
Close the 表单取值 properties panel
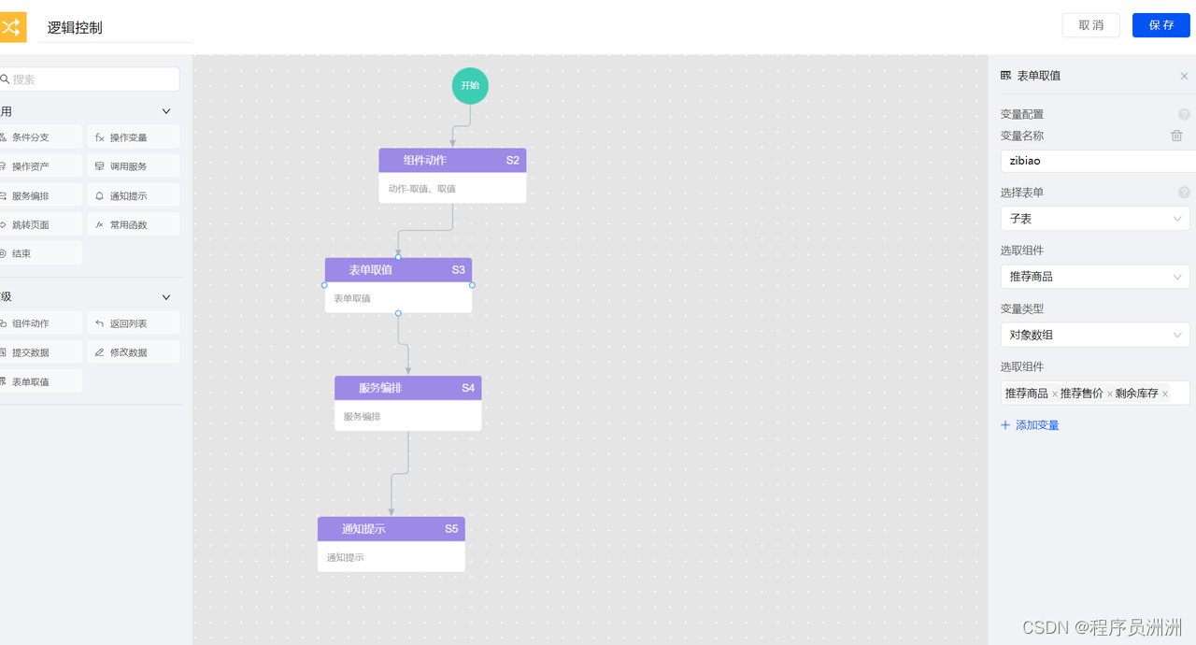point(1184,76)
